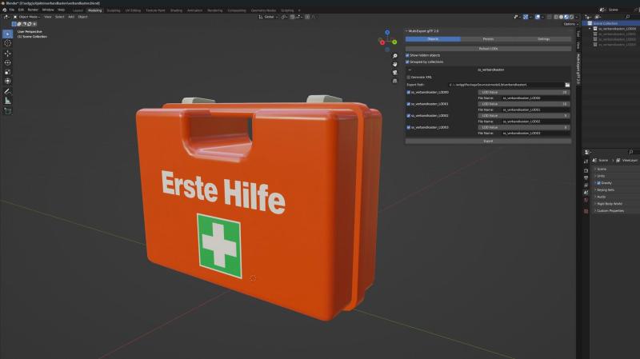640x359 pixels.
Task: Toggle viewport overlays button
Action: click(538, 17)
